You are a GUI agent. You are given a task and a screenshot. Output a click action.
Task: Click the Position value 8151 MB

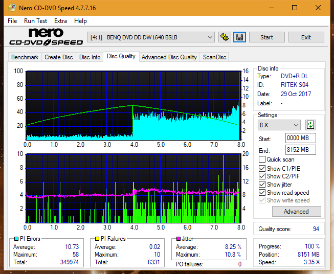[308, 255]
